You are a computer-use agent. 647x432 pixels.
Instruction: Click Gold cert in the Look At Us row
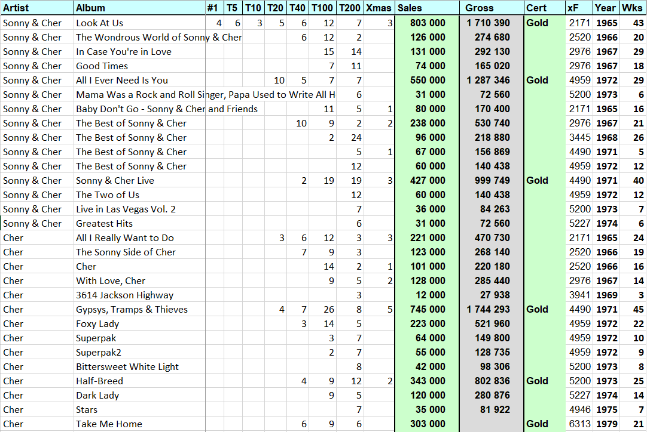(x=545, y=23)
